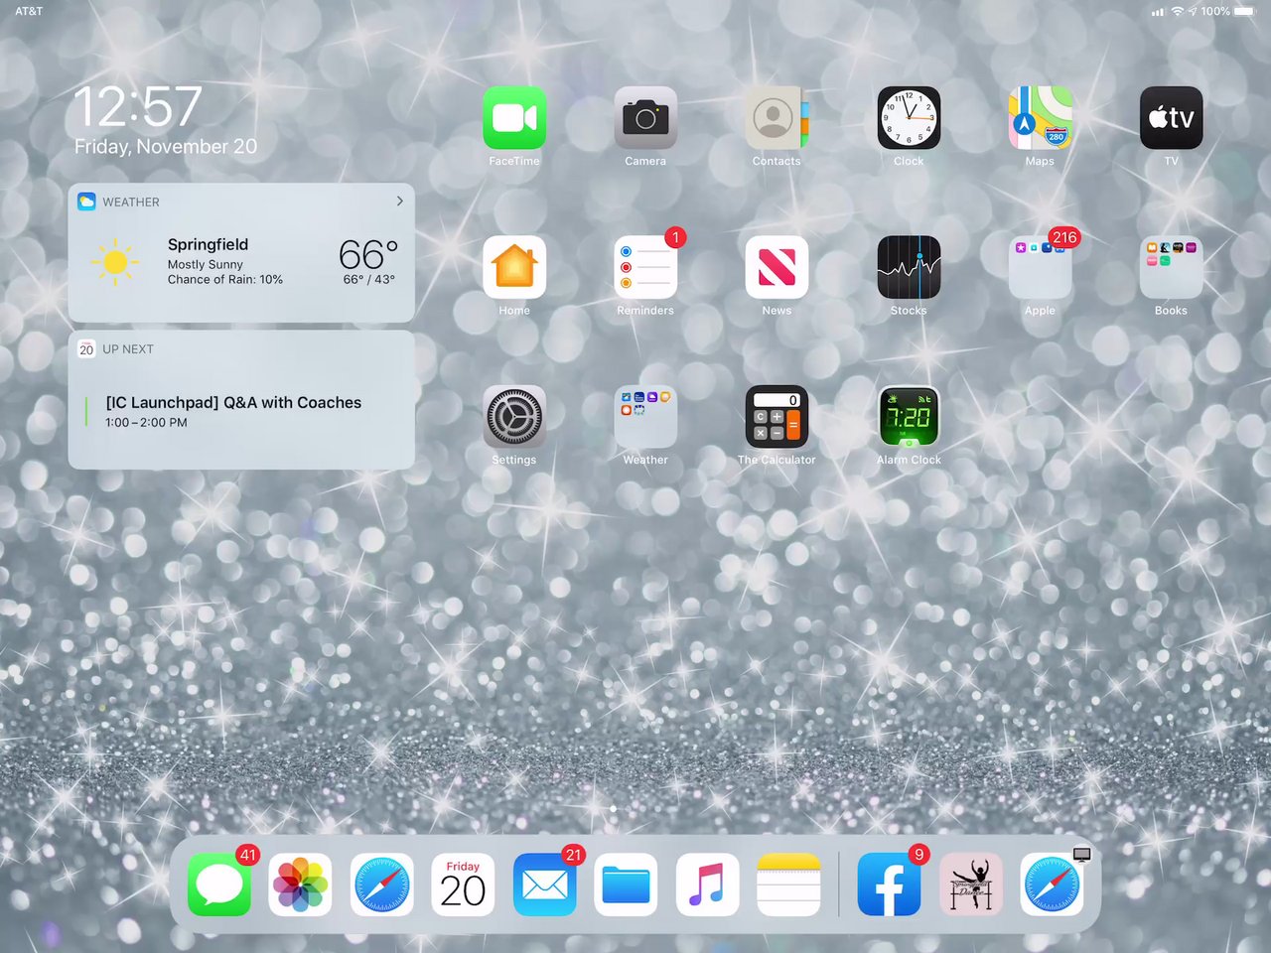Open the FaceTime app
Viewport: 1271px width, 953px height.
[514, 118]
